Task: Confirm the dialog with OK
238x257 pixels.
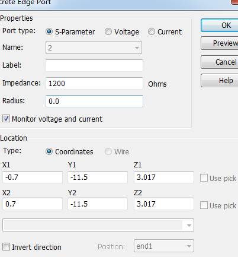Action: [220, 26]
